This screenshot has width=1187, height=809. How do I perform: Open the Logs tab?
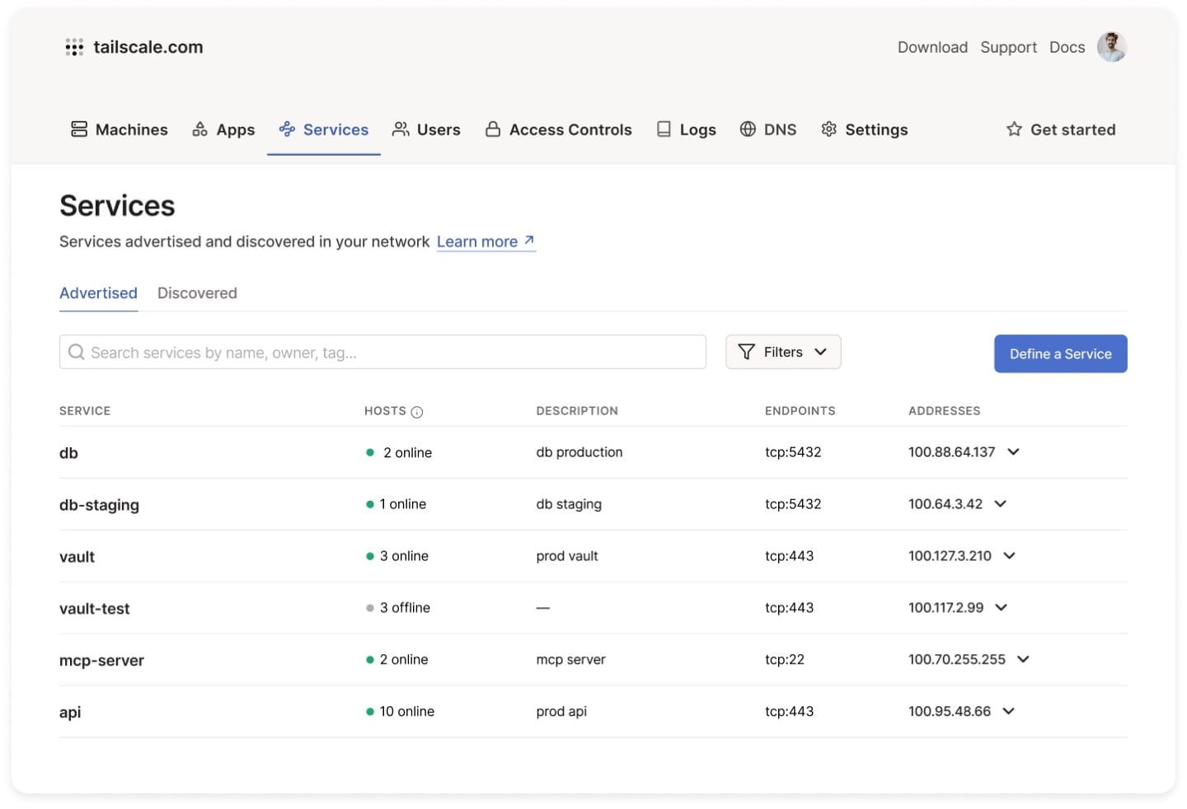(686, 129)
